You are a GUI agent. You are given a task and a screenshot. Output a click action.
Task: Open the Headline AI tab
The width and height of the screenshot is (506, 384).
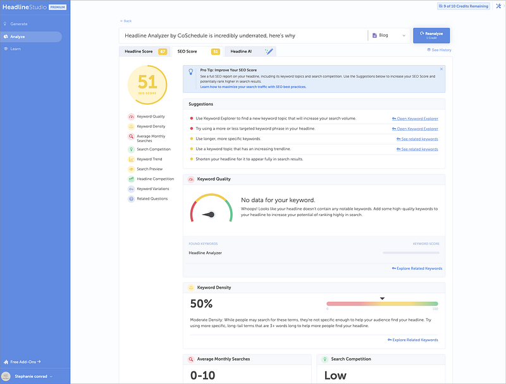pos(241,51)
